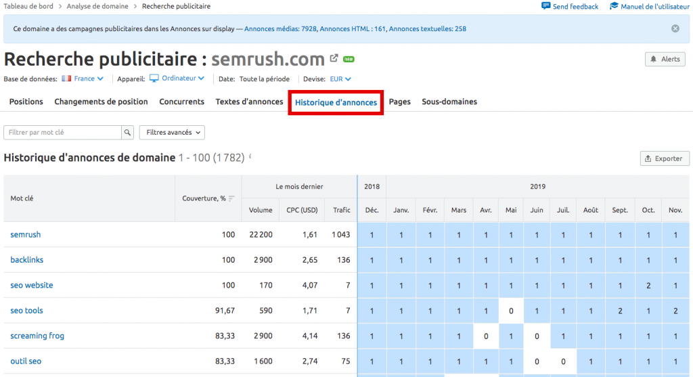Open Annonces HTML : 161 link
Image resolution: width=693 pixels, height=377 pixels.
click(352, 28)
